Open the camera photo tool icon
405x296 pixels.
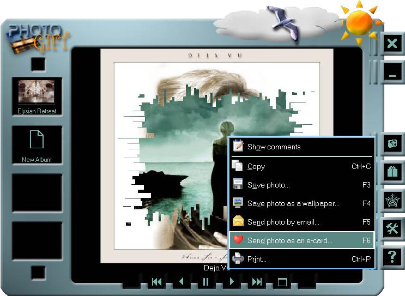[x=392, y=143]
